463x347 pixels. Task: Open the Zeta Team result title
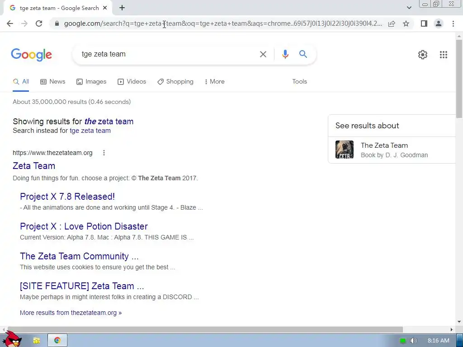[x=34, y=166]
